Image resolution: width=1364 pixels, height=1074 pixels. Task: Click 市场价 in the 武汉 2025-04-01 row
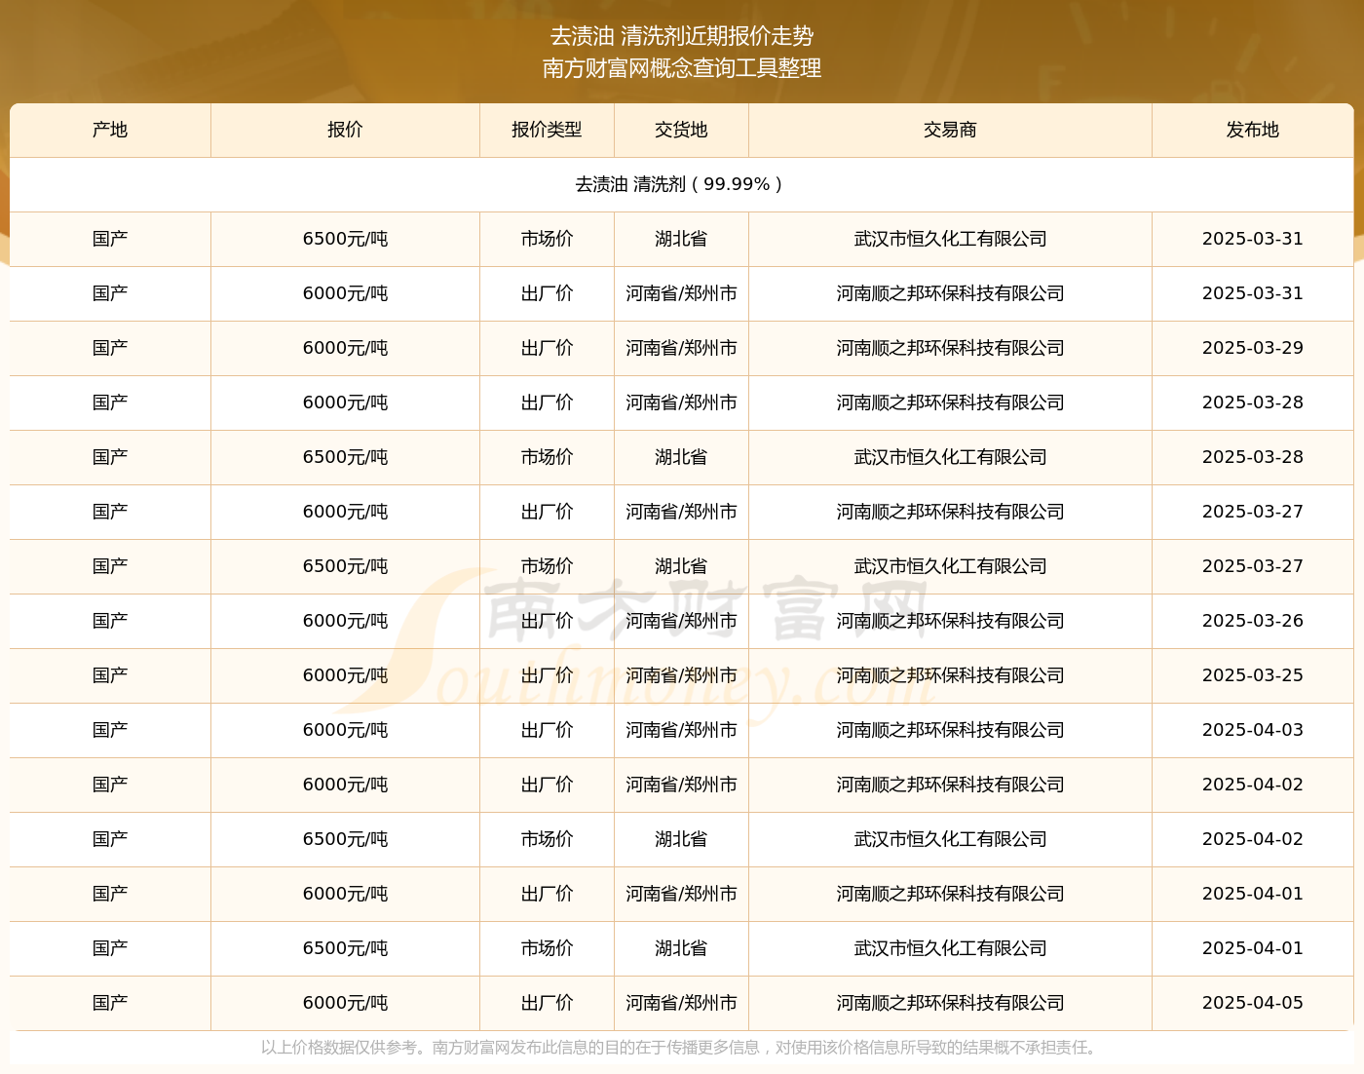pos(547,948)
